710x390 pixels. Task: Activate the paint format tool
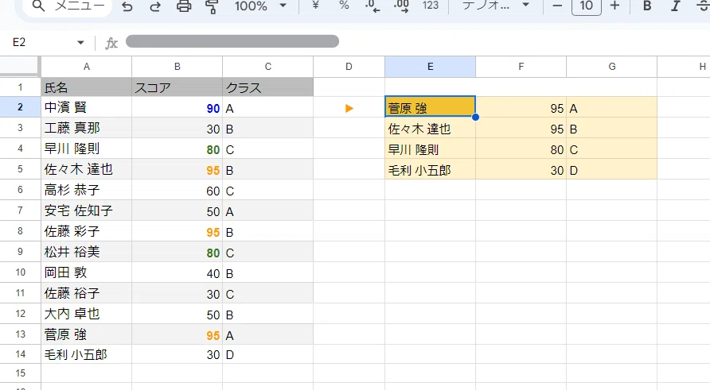(212, 6)
